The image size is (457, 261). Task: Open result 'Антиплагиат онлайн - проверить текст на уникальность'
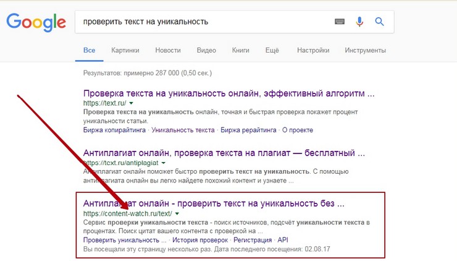(x=214, y=203)
